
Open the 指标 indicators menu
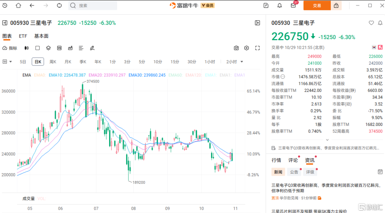[x=10, y=48]
